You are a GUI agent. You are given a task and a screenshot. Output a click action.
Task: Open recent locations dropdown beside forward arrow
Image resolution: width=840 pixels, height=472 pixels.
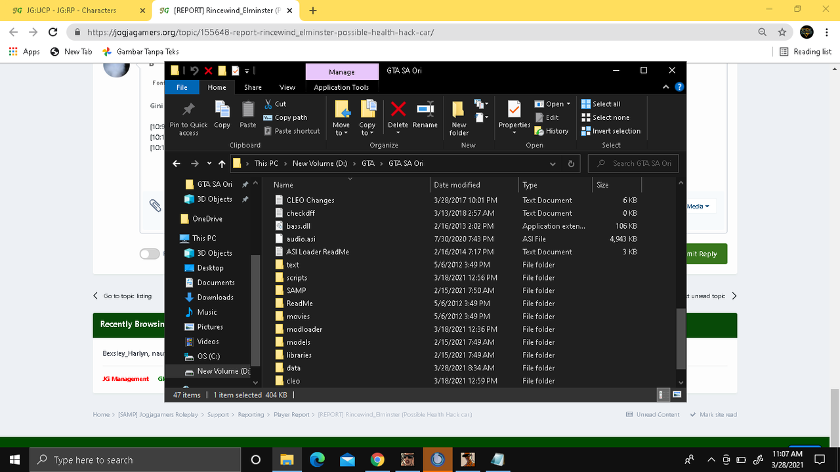pyautogui.click(x=209, y=164)
